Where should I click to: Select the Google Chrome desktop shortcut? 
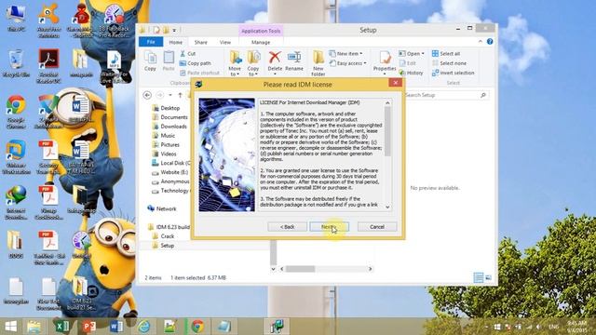coord(16,112)
